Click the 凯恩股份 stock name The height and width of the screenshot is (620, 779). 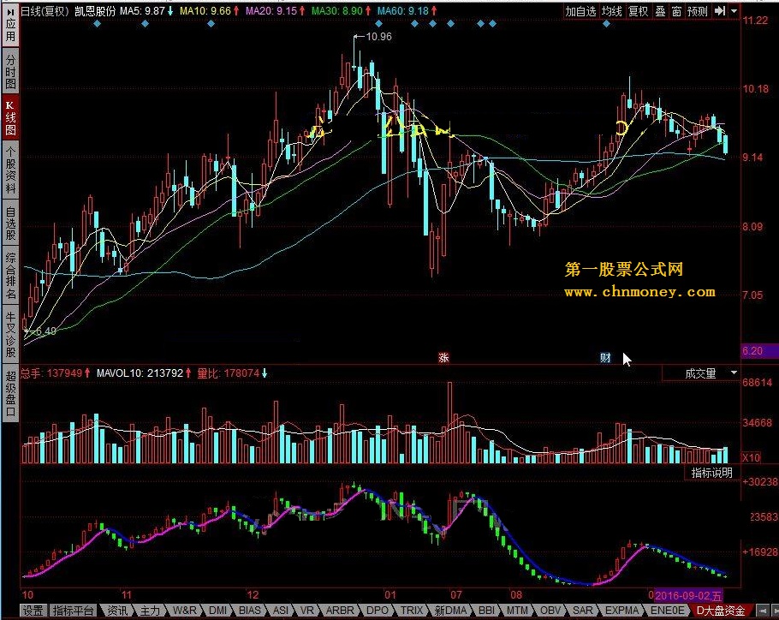pyautogui.click(x=95, y=11)
